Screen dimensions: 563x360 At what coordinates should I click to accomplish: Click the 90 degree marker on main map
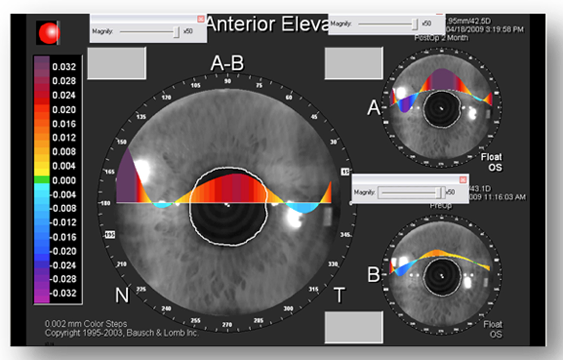pyautogui.click(x=227, y=81)
